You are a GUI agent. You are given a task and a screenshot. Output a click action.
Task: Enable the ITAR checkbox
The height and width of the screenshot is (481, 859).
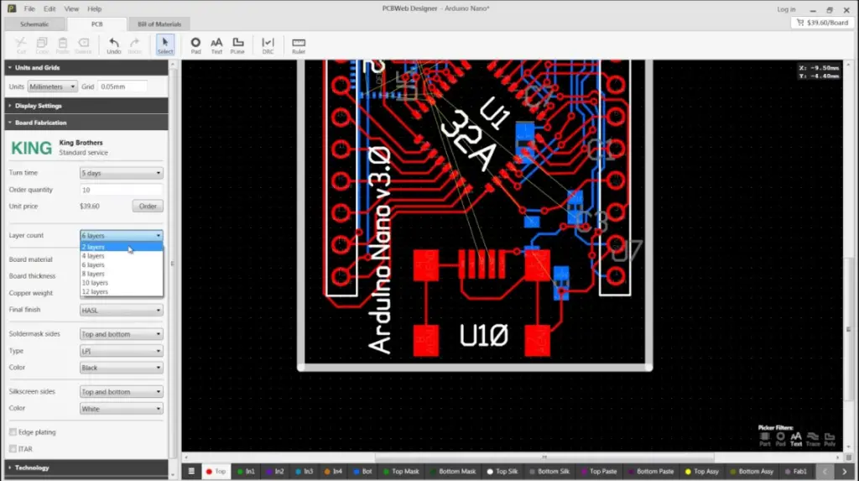point(13,448)
